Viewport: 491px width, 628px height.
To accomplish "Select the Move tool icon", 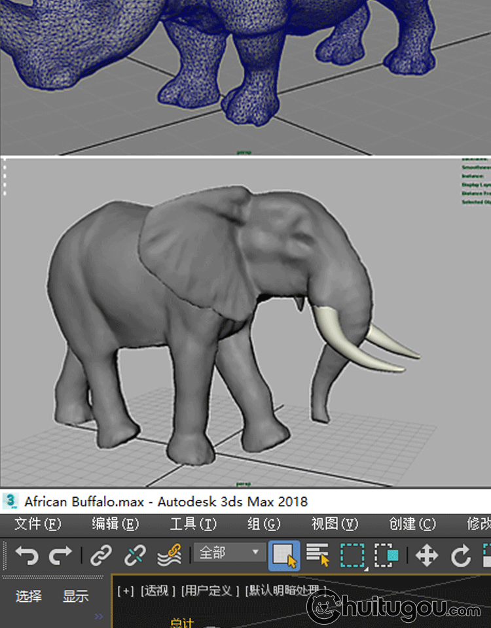I will (x=426, y=556).
